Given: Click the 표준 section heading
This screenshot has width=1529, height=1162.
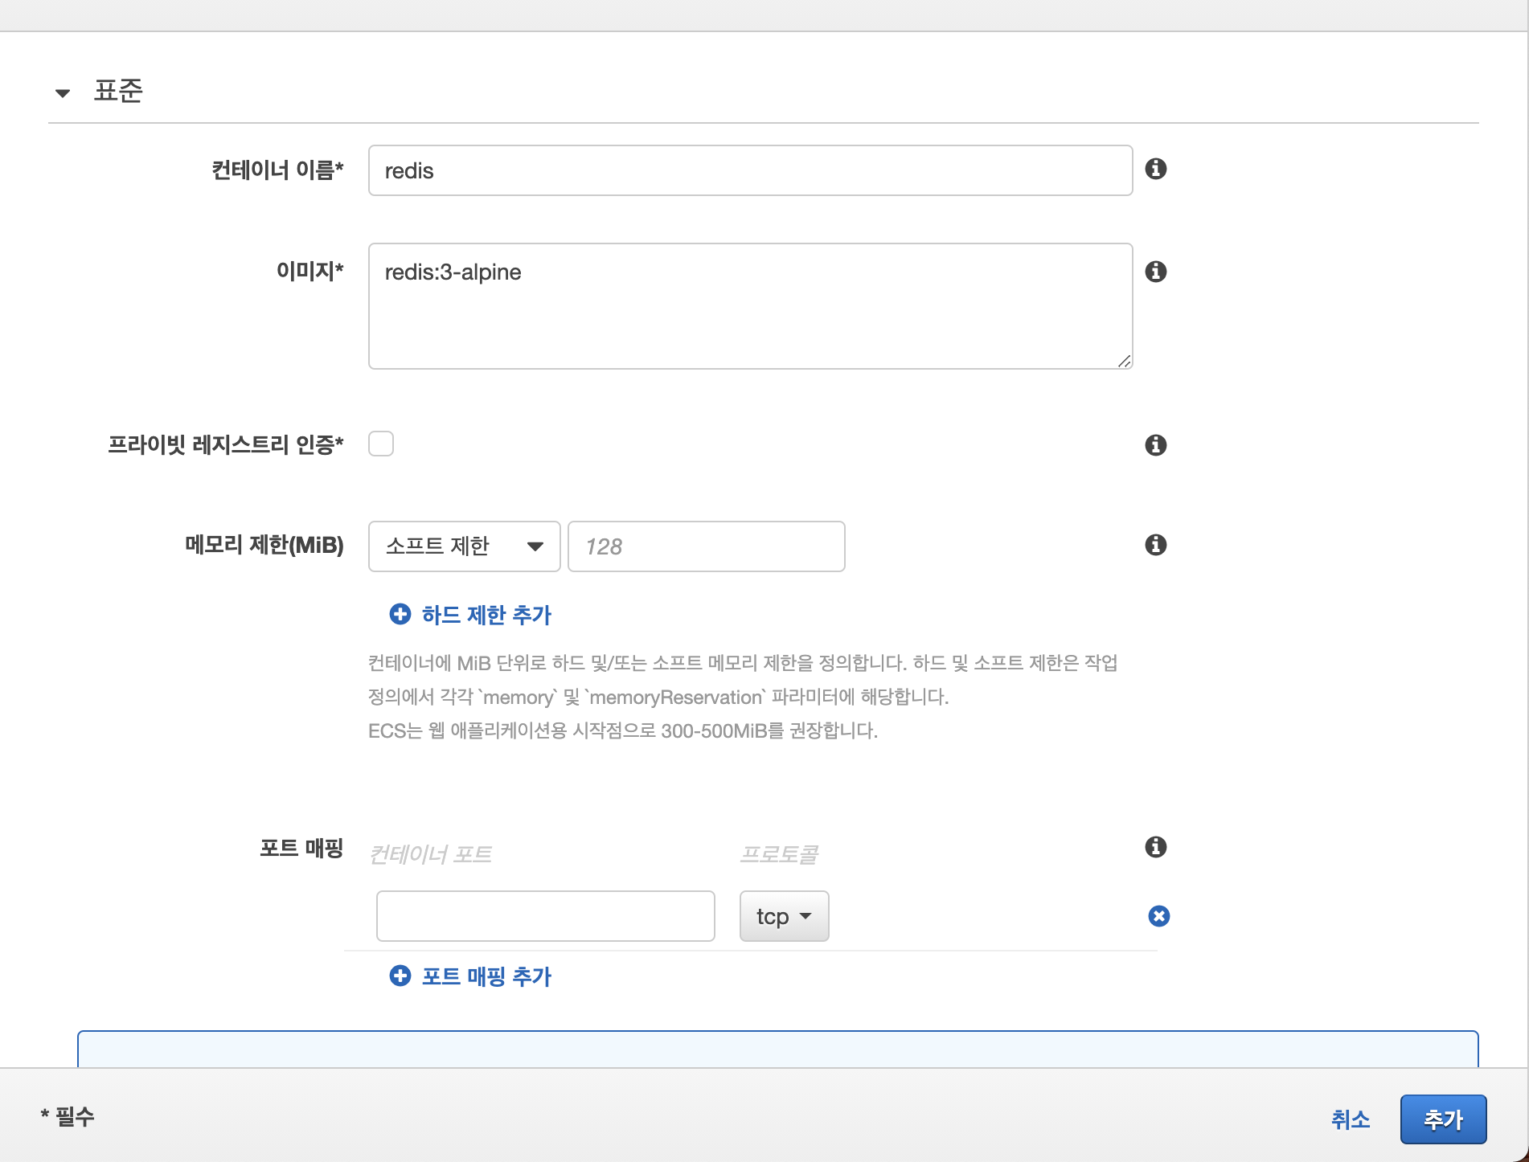Looking at the screenshot, I should pos(118,90).
